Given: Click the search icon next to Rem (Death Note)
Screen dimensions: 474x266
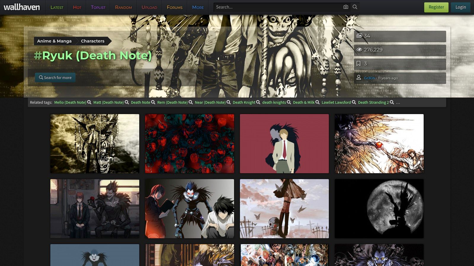Looking at the screenshot, I should [x=191, y=102].
